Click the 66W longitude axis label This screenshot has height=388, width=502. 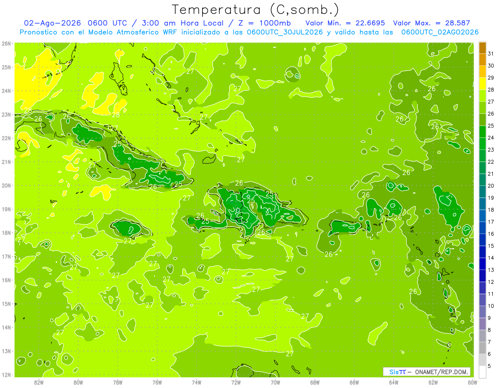pyautogui.click(x=354, y=382)
